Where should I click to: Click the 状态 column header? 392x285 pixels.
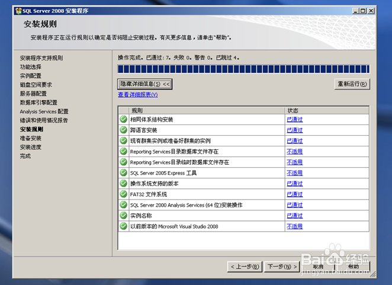point(327,110)
